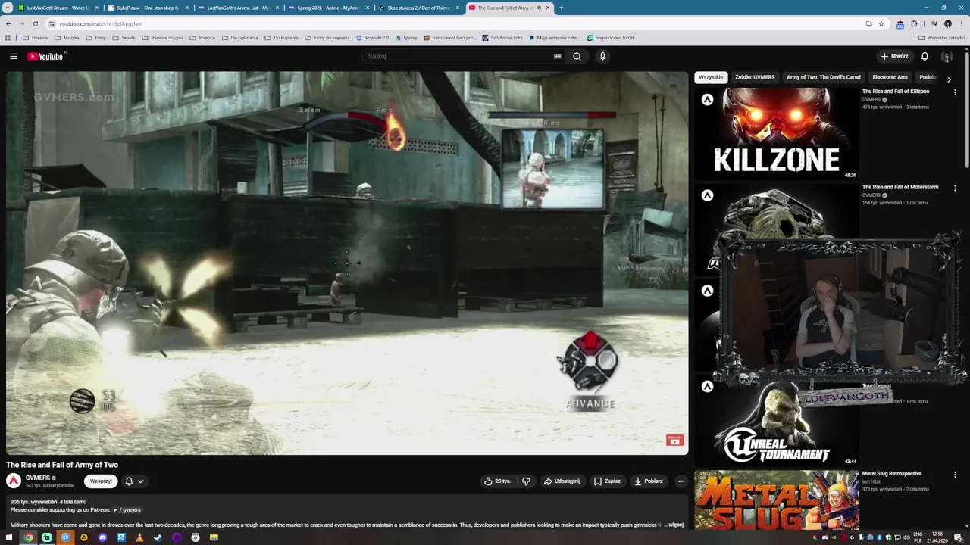
Task: Switch to the Skok stulecia 2 browser tab
Action: click(417, 8)
